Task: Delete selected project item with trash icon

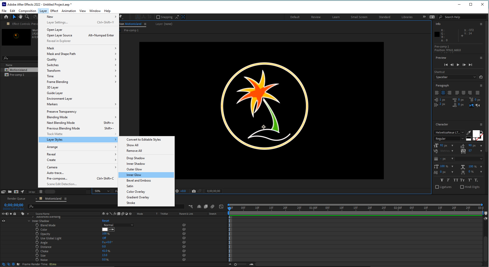Action: click(41, 192)
